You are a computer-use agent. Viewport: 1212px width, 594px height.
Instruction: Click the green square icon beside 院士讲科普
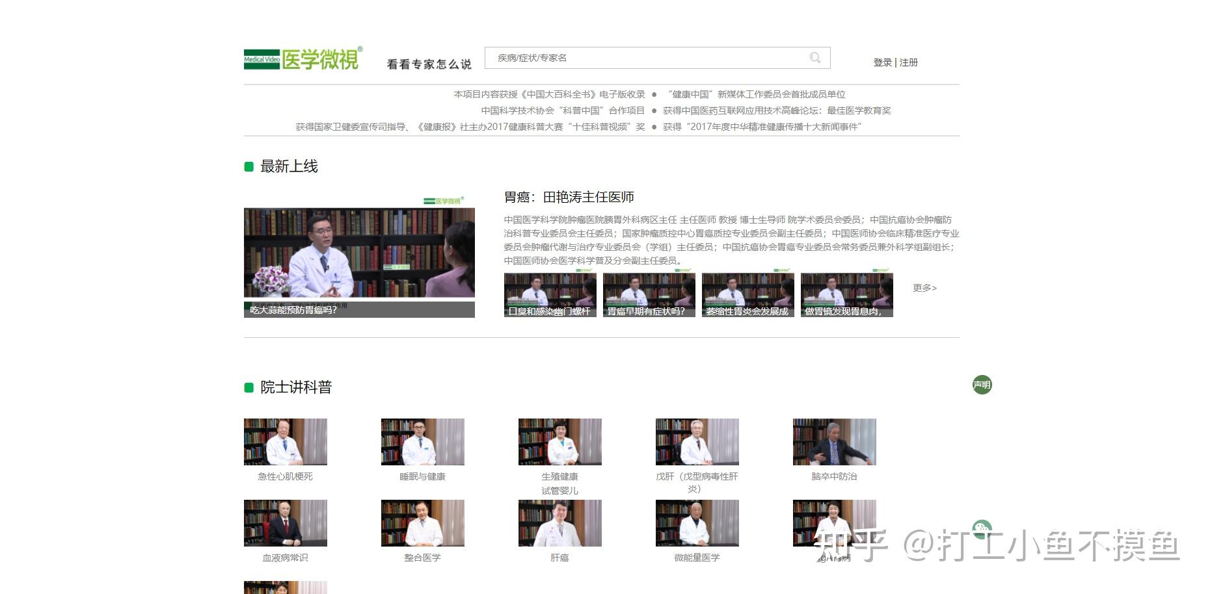tap(249, 387)
